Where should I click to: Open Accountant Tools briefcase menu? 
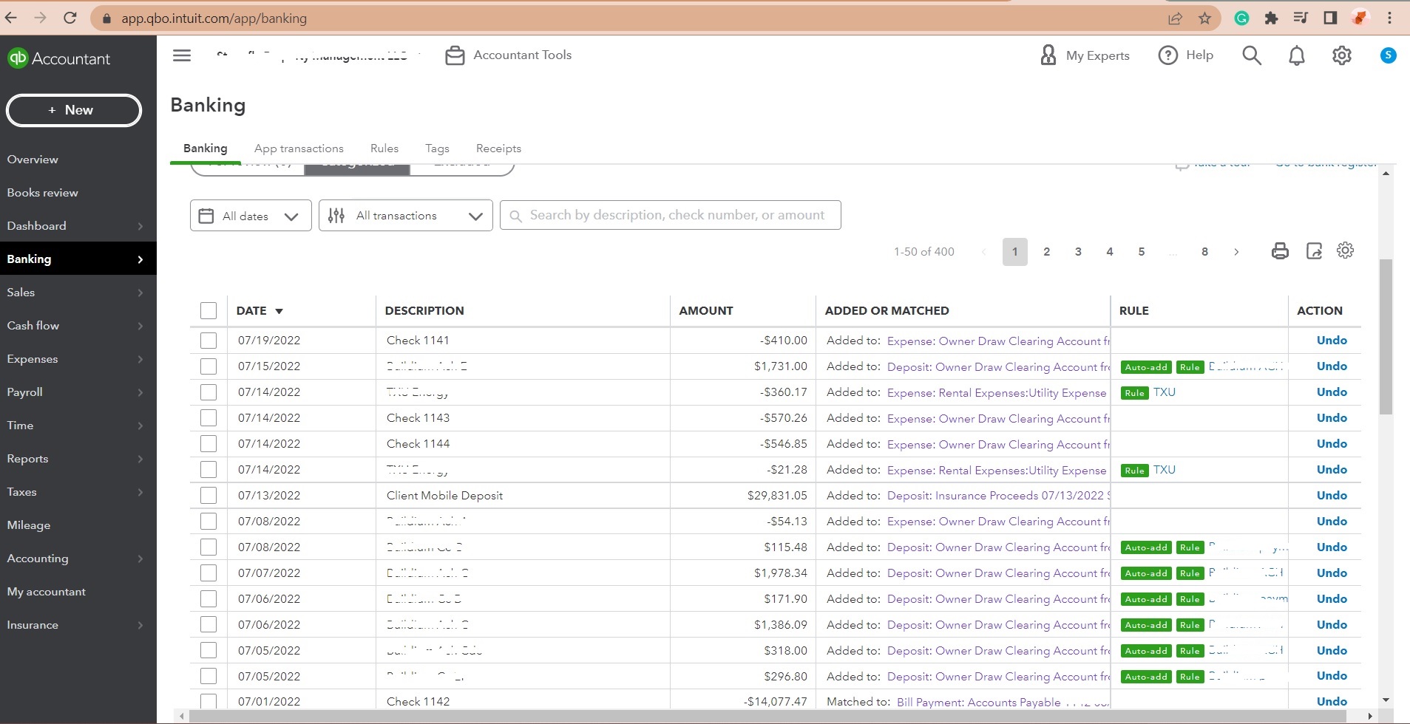coord(509,55)
